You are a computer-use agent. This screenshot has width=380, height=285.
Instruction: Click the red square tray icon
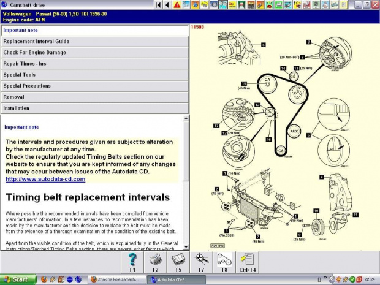[359, 279]
